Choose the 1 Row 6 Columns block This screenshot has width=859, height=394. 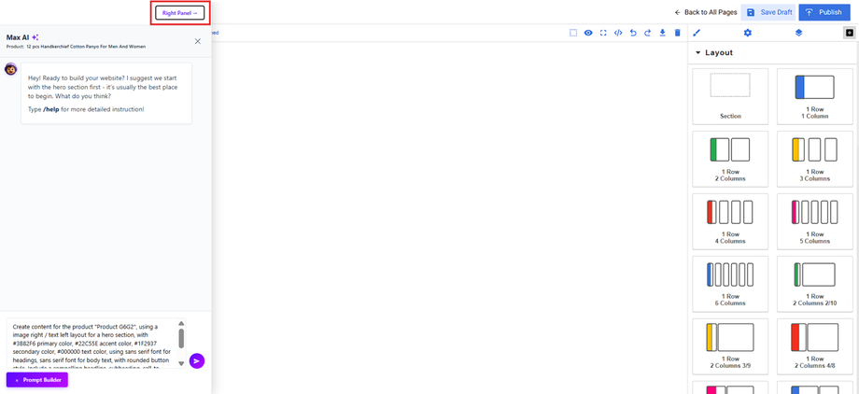[x=730, y=284]
